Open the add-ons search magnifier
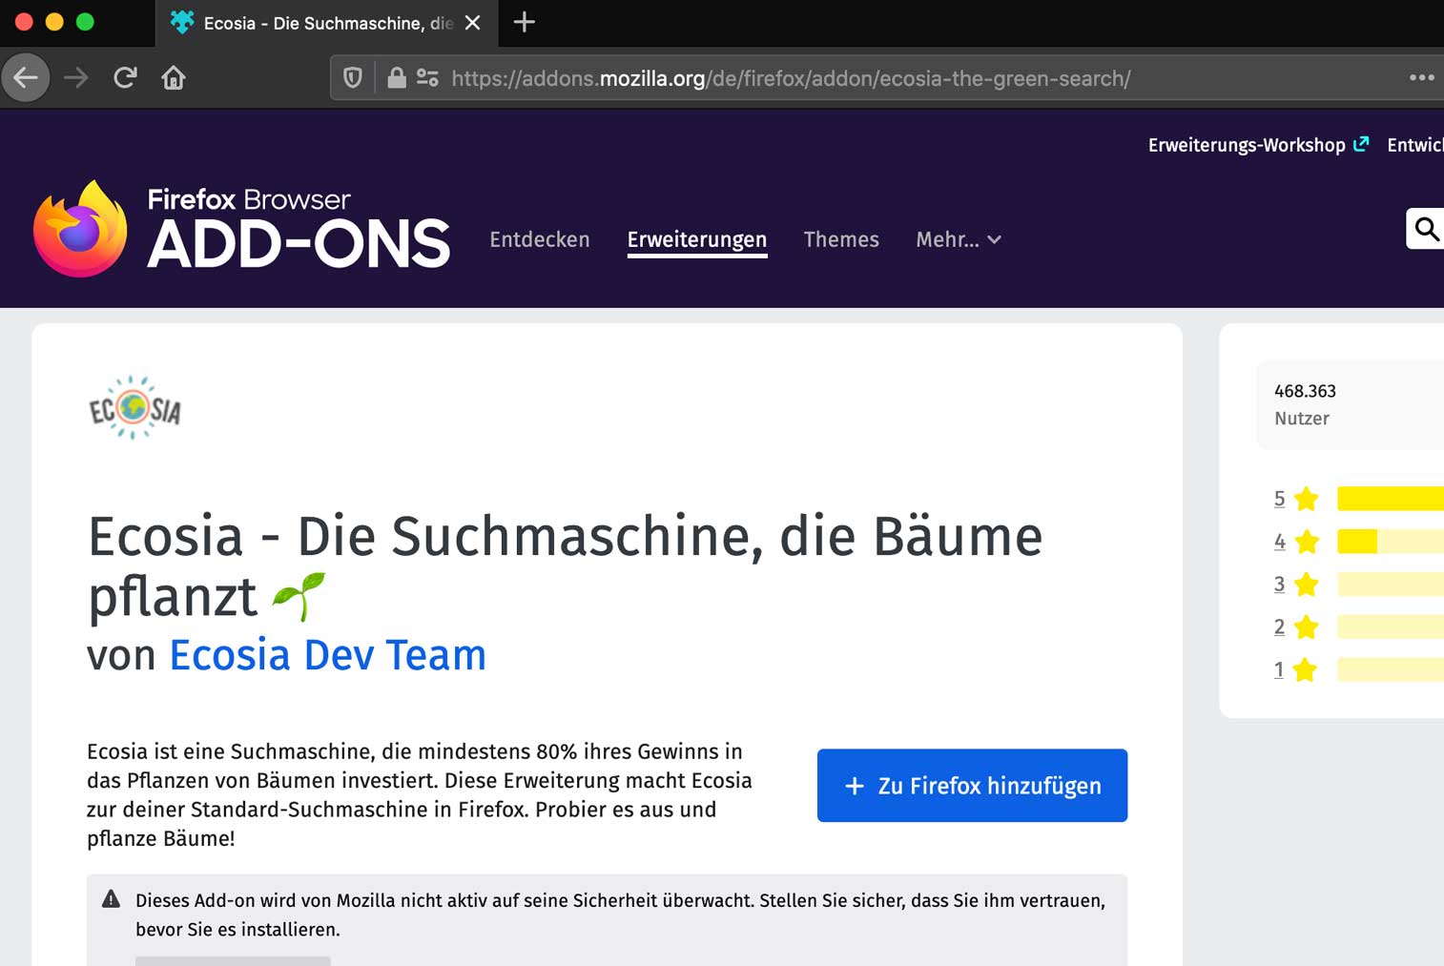The height and width of the screenshot is (966, 1444). (1426, 229)
